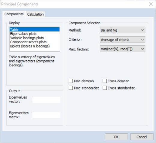Check the Cross-demean option
The image size is (156, 143).
click(105, 81)
